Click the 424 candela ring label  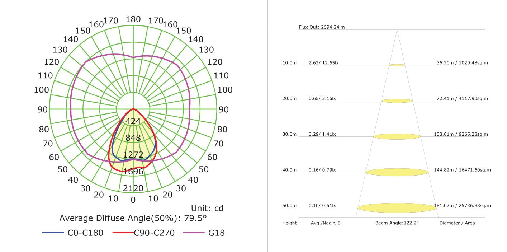133,121
